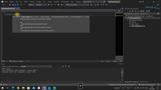Open Microsoft Edge from the taskbar
Viewport: 161px width, 90px height.
[x=13, y=88]
